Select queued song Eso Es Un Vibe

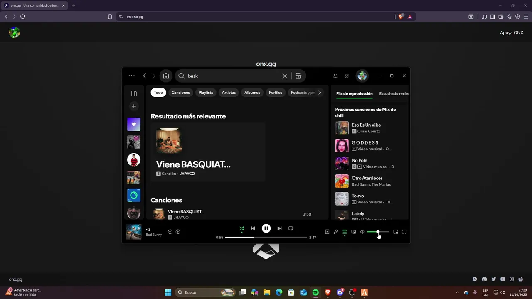click(370, 128)
